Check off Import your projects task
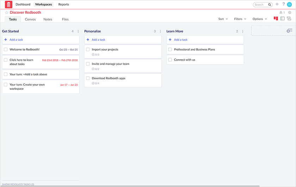Viewport: 296px width, 187px height. pyautogui.click(x=88, y=49)
